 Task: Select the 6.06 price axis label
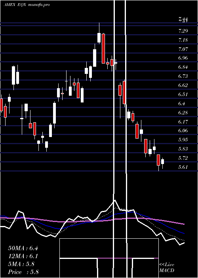(183, 131)
